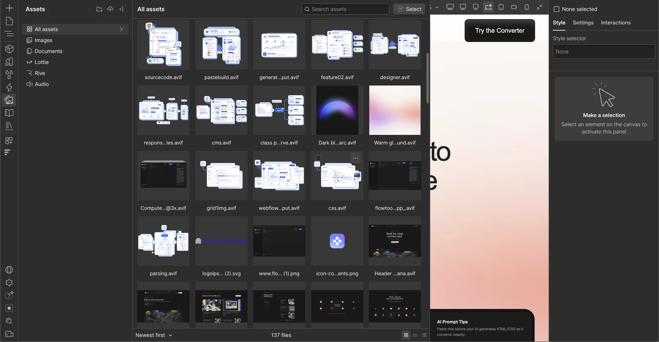The image size is (659, 342).
Task: Select the Warm gradient background thumbnail
Action: tap(395, 110)
